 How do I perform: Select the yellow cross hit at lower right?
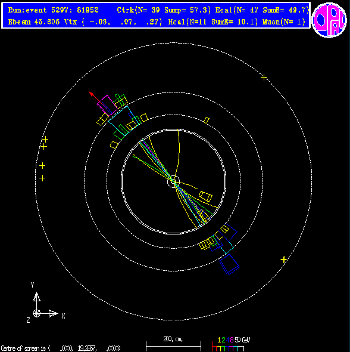pos(284,260)
